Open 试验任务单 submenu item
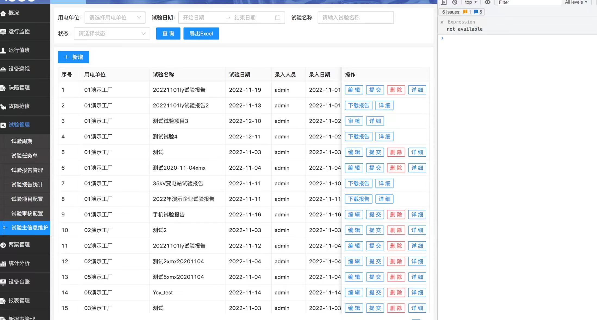 point(25,156)
